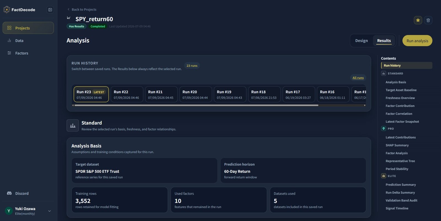Click run history scroll left arrow
Screen dimensions: 441x221
point(73,105)
